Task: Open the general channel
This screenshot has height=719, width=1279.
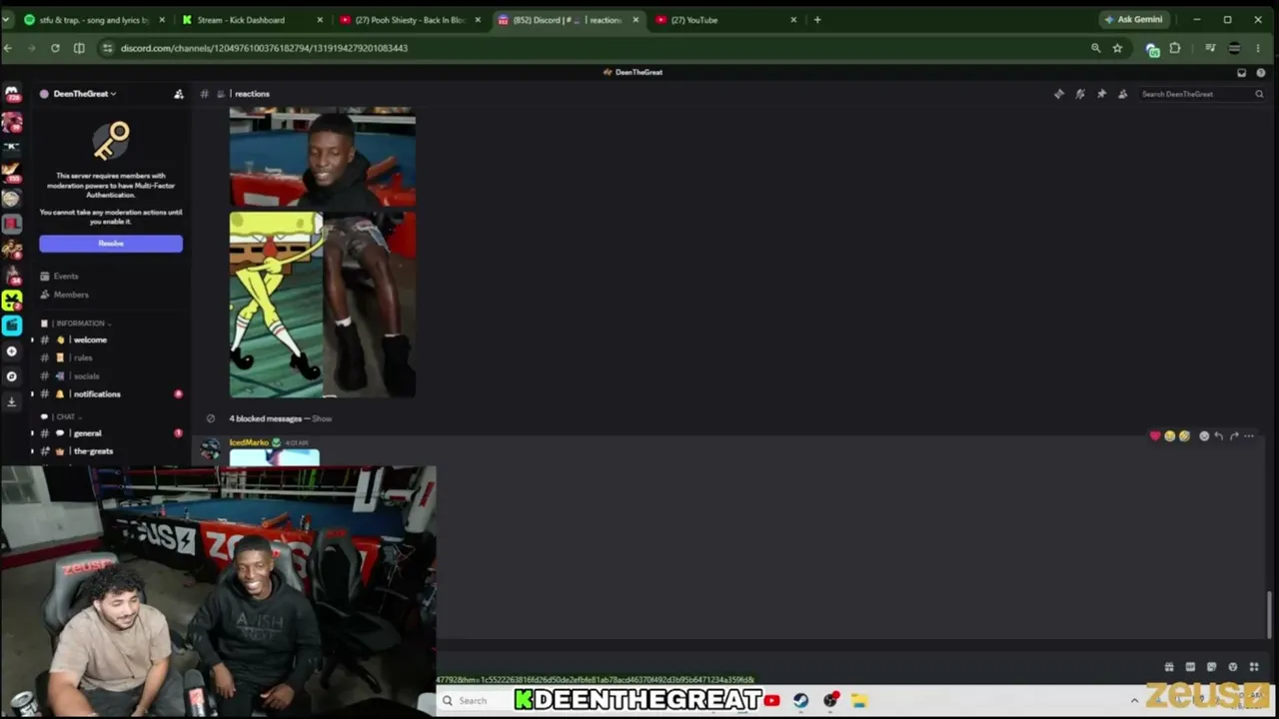Action: pos(111,433)
